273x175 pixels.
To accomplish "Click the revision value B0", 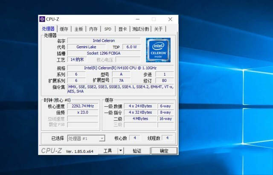I will click(x=164, y=80).
